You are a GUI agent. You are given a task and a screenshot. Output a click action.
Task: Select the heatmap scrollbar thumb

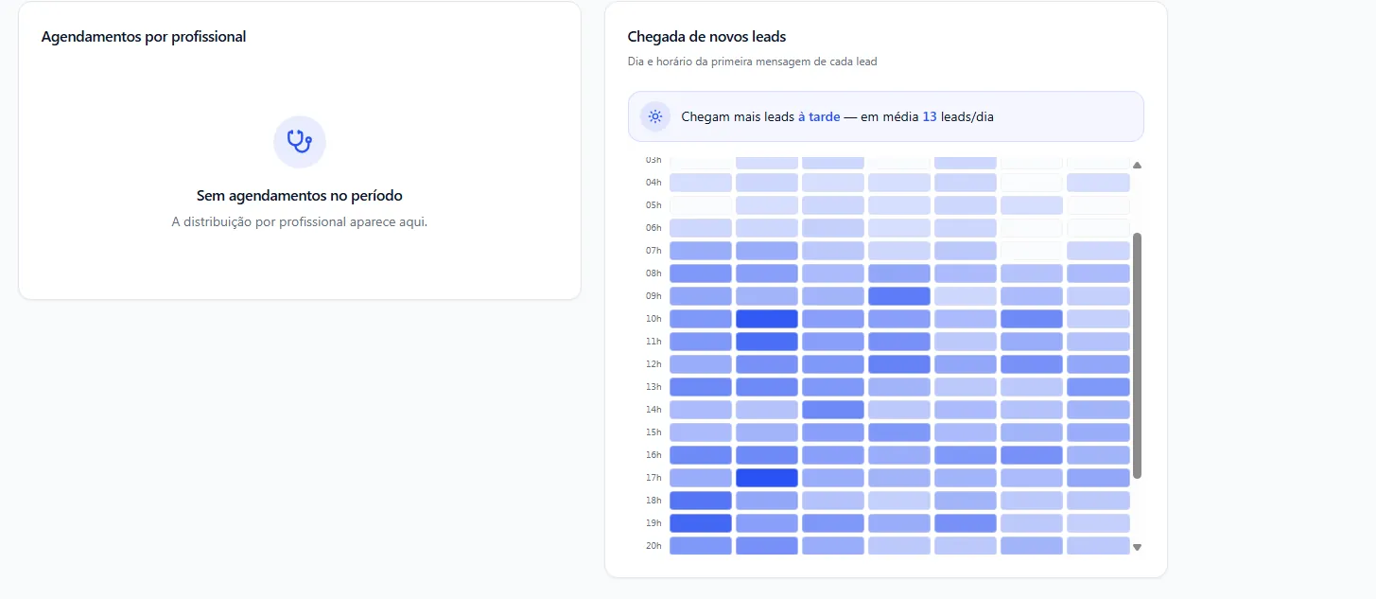click(1137, 356)
